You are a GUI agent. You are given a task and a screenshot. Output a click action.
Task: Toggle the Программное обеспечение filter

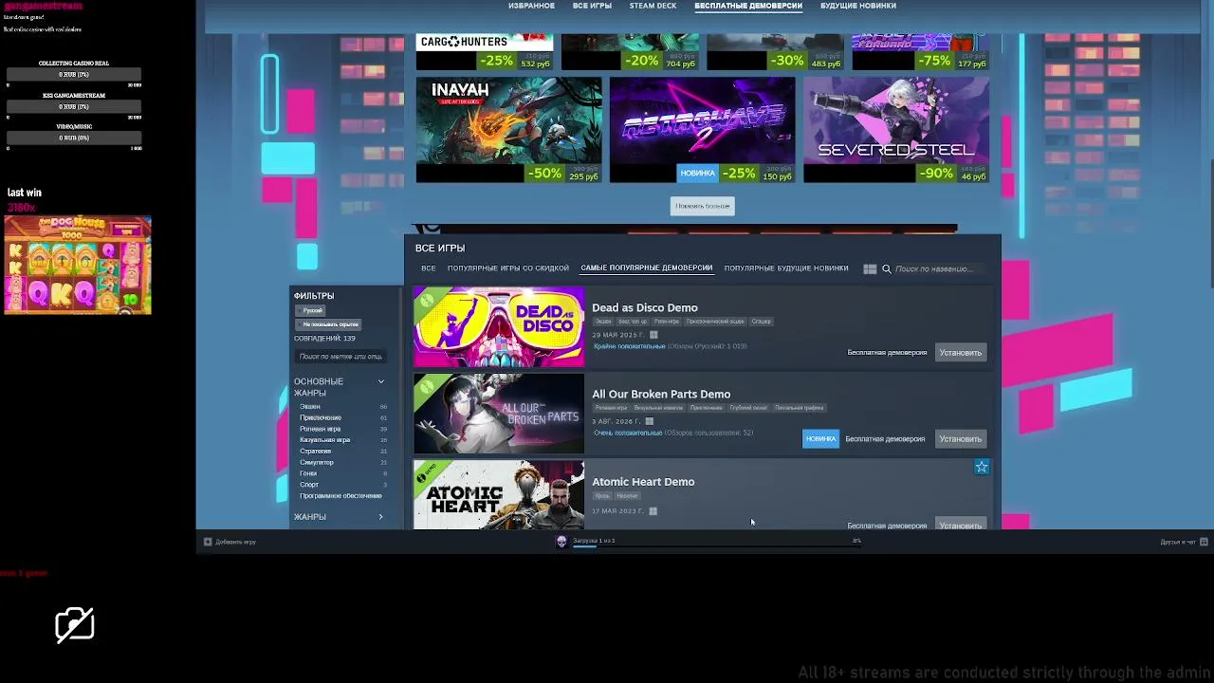coord(342,496)
